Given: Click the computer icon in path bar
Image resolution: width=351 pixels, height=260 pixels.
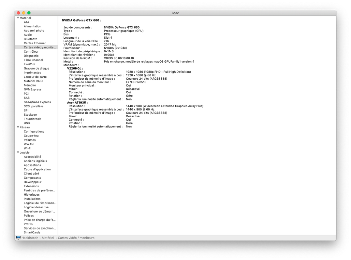Looking at the screenshot, I should 18,238.
